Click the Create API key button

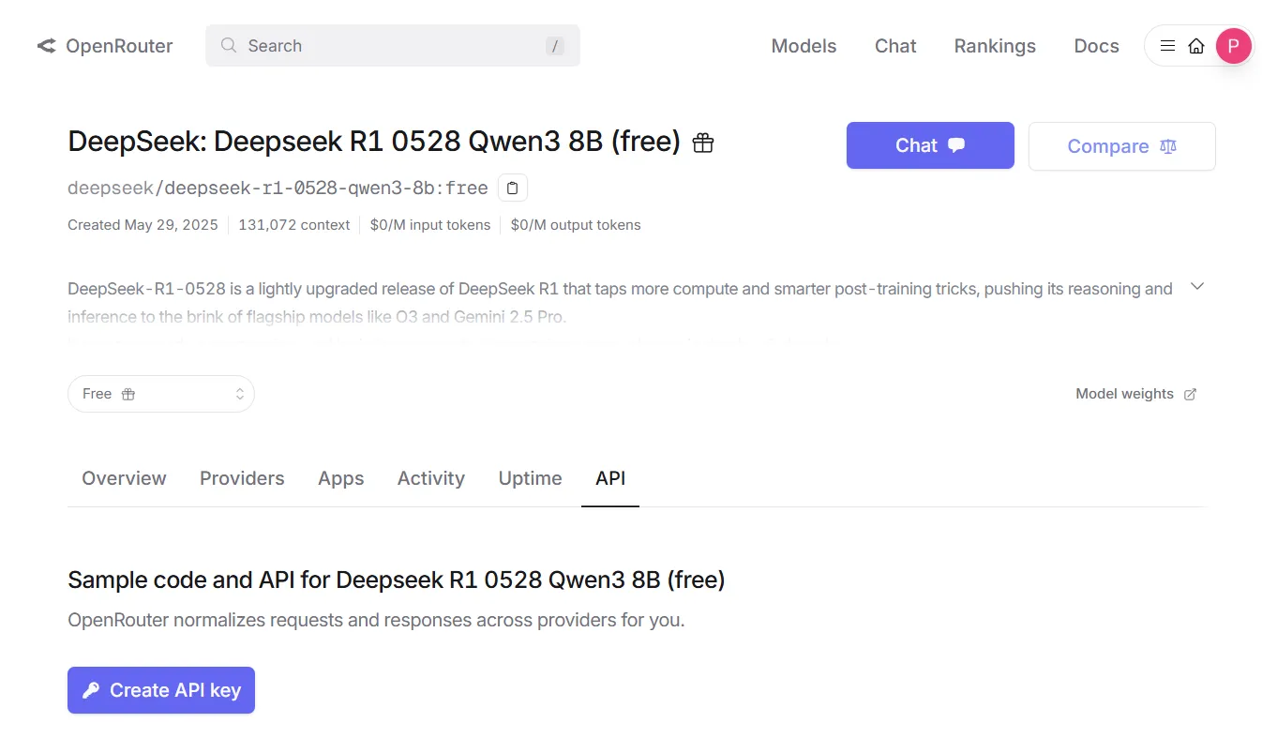161,690
